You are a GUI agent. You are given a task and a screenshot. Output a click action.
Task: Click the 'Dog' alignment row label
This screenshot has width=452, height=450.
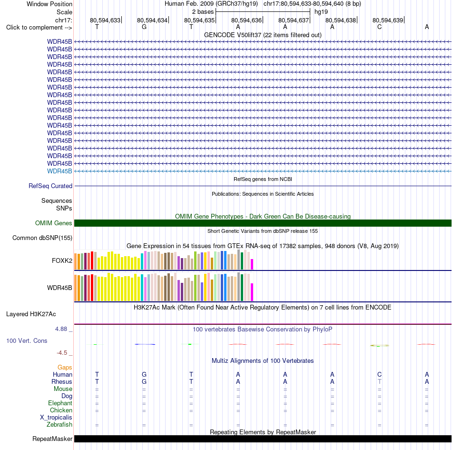pyautogui.click(x=67, y=396)
